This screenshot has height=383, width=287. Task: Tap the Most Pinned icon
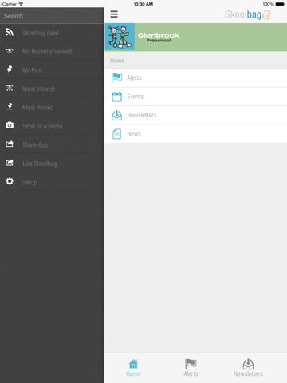point(10,106)
